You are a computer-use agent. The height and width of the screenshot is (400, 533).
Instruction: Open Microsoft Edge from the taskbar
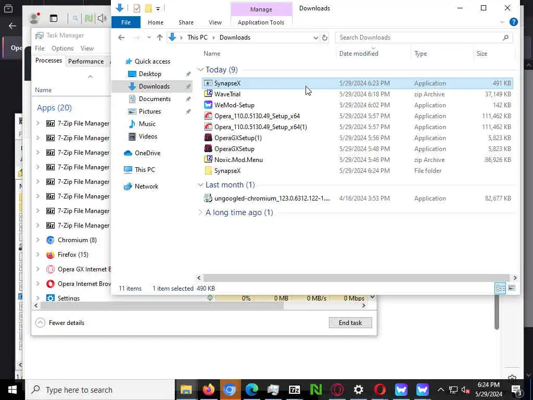click(x=251, y=390)
